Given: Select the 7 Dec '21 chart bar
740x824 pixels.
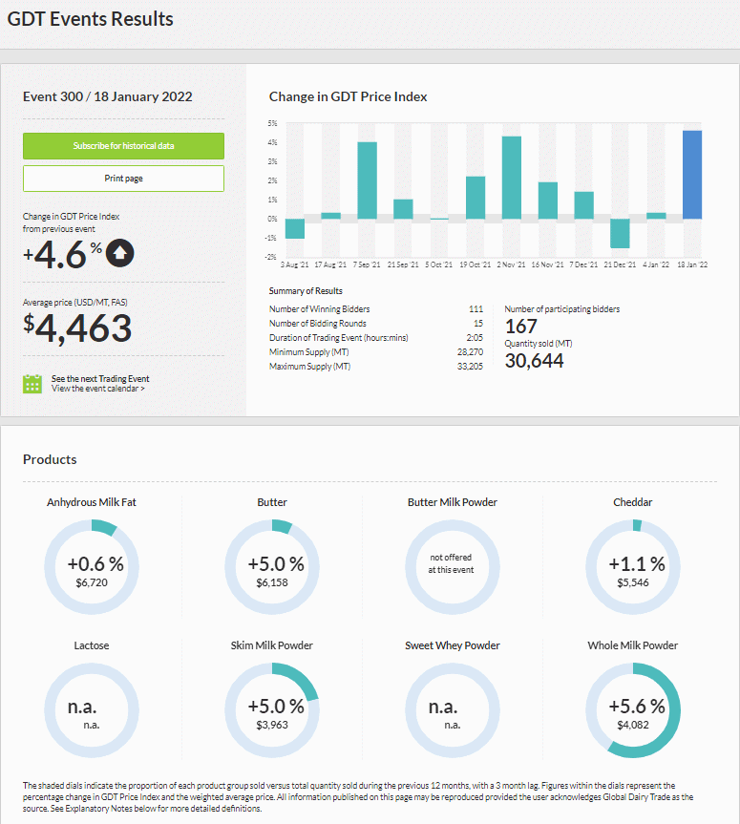Looking at the screenshot, I should (x=584, y=205).
